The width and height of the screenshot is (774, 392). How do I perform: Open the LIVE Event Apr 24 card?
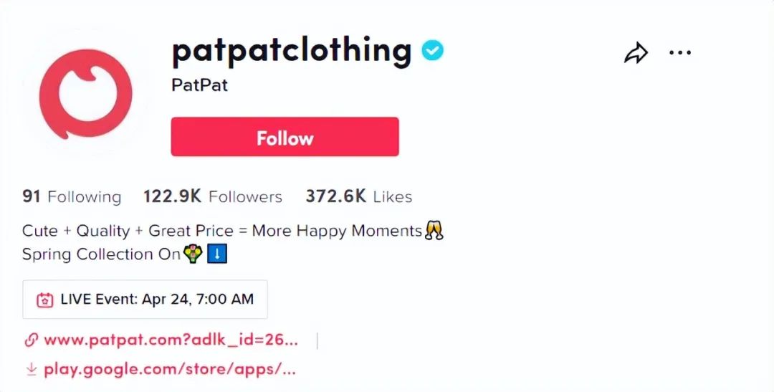145,299
